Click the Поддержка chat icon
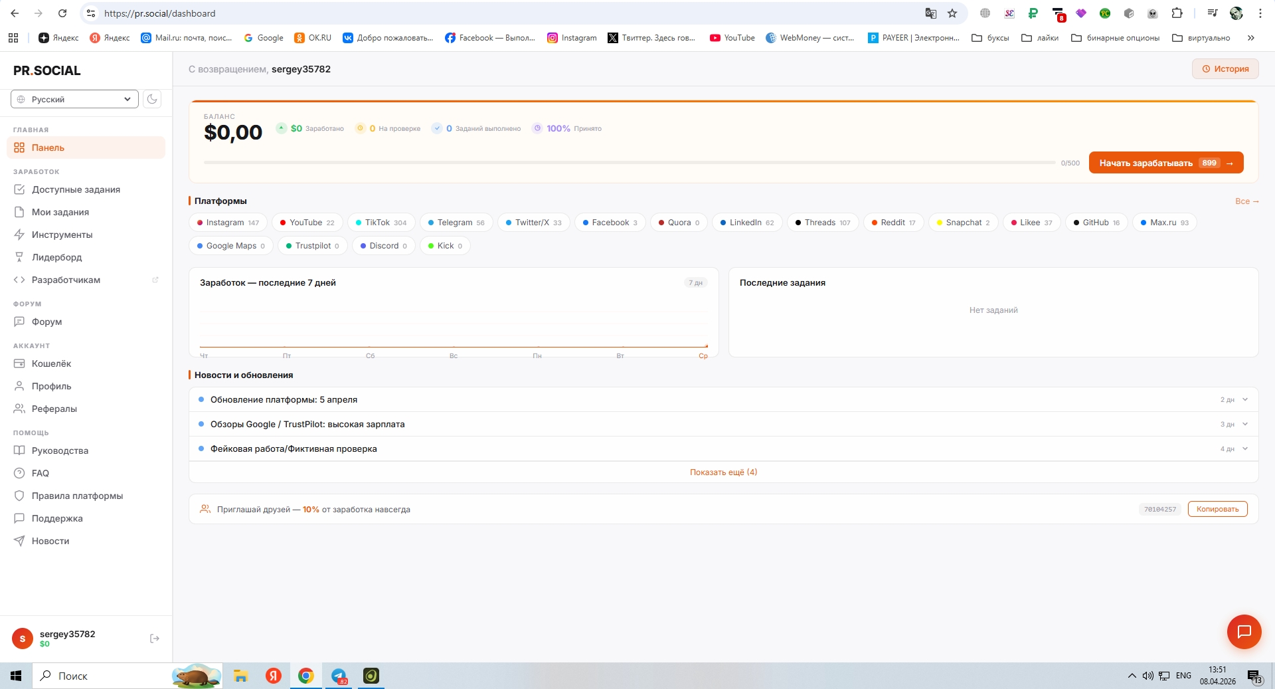 point(19,518)
